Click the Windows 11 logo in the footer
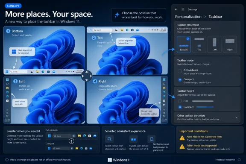The image size is (246, 164). click(x=119, y=160)
